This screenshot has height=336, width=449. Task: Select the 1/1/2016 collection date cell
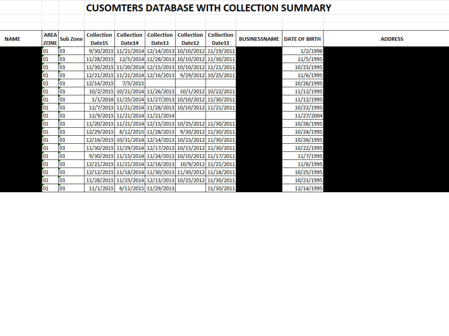click(x=99, y=99)
